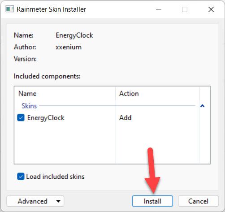
Task: Click the xxenium author name
Action: point(69,47)
